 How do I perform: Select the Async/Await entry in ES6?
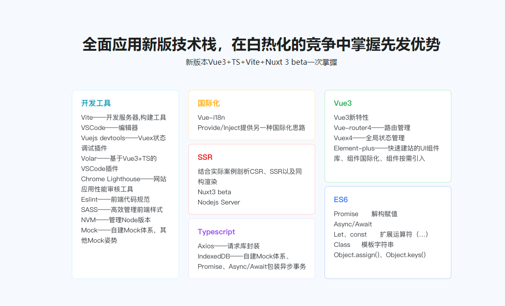click(x=353, y=224)
